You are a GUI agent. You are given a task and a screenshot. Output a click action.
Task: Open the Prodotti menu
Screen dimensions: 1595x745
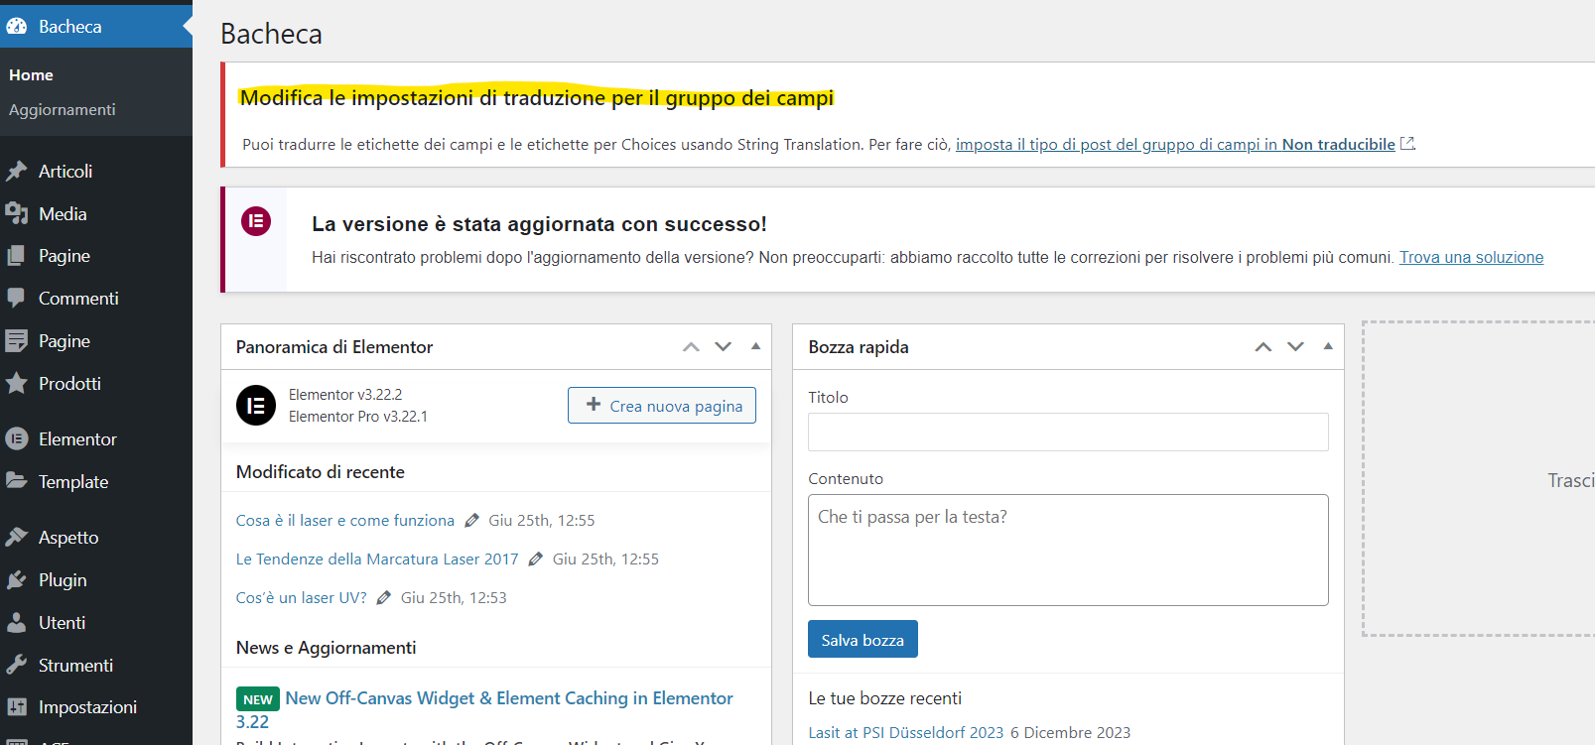69,383
